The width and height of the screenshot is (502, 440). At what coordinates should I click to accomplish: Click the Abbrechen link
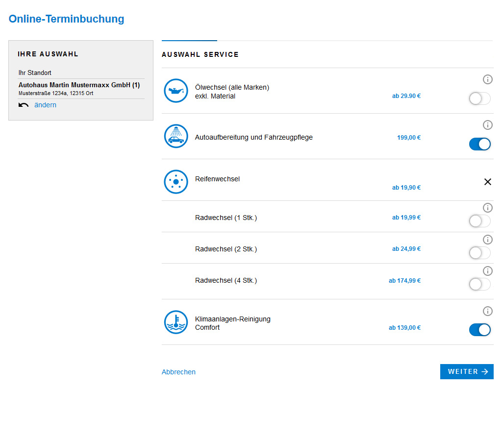[x=178, y=372]
